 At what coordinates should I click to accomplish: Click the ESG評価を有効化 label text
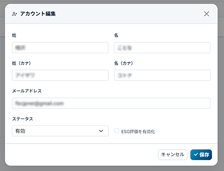(x=138, y=132)
